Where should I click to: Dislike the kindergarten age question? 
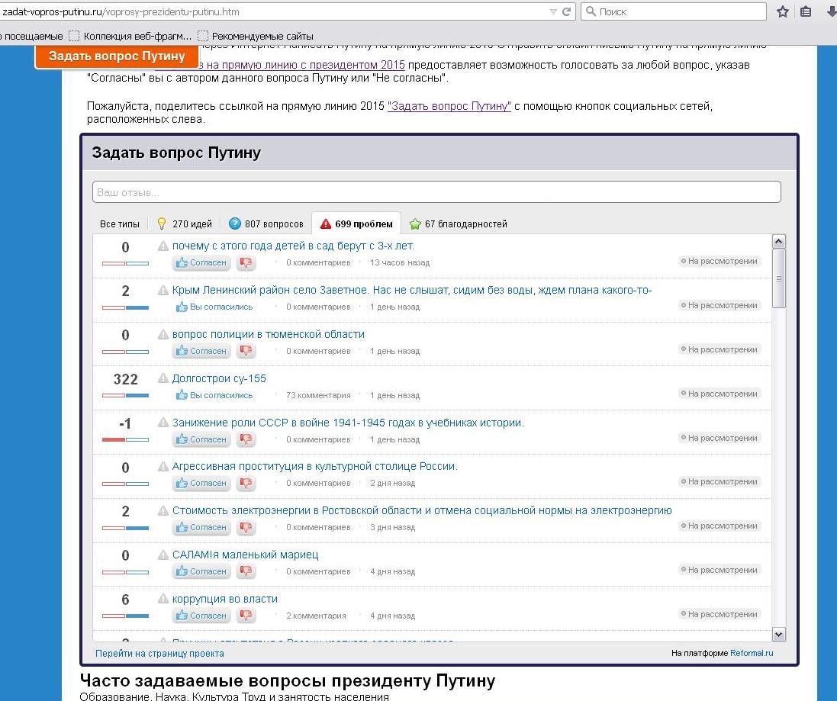[x=246, y=262]
